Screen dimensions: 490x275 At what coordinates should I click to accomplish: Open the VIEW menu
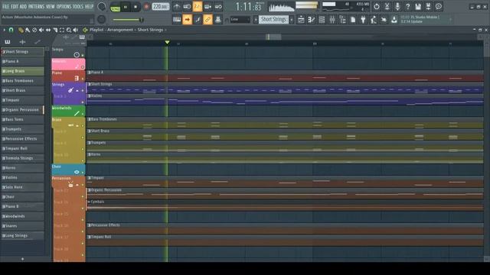pyautogui.click(x=51, y=6)
